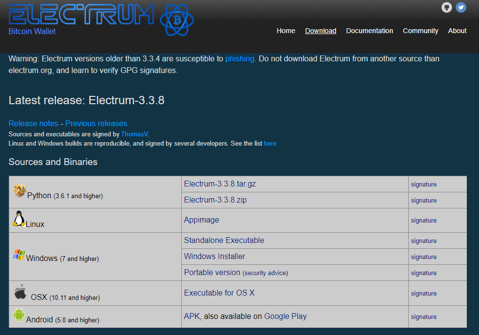
Task: Click the 'Linux' platform label
Action: pos(35,224)
